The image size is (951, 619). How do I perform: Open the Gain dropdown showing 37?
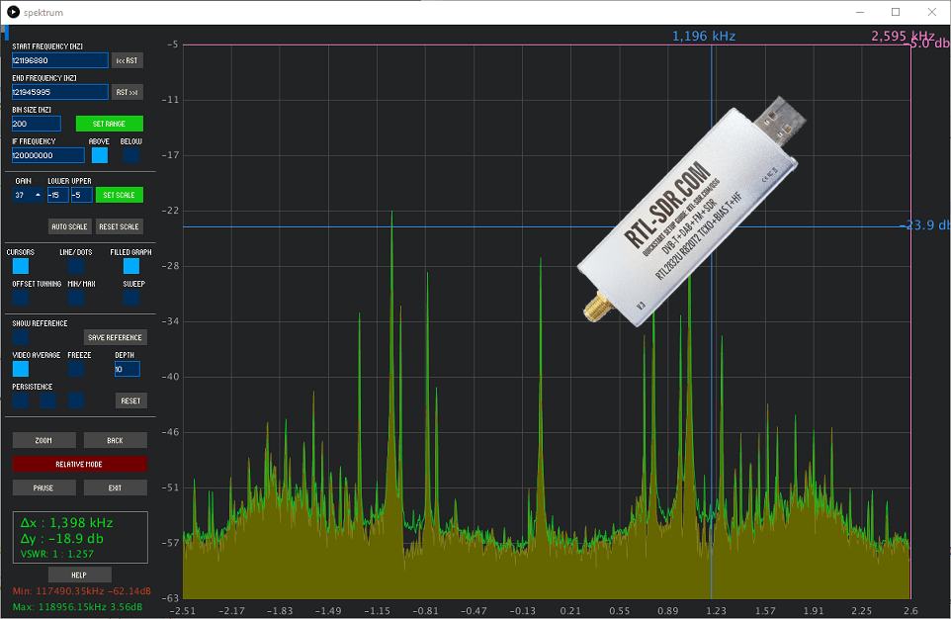coord(28,195)
